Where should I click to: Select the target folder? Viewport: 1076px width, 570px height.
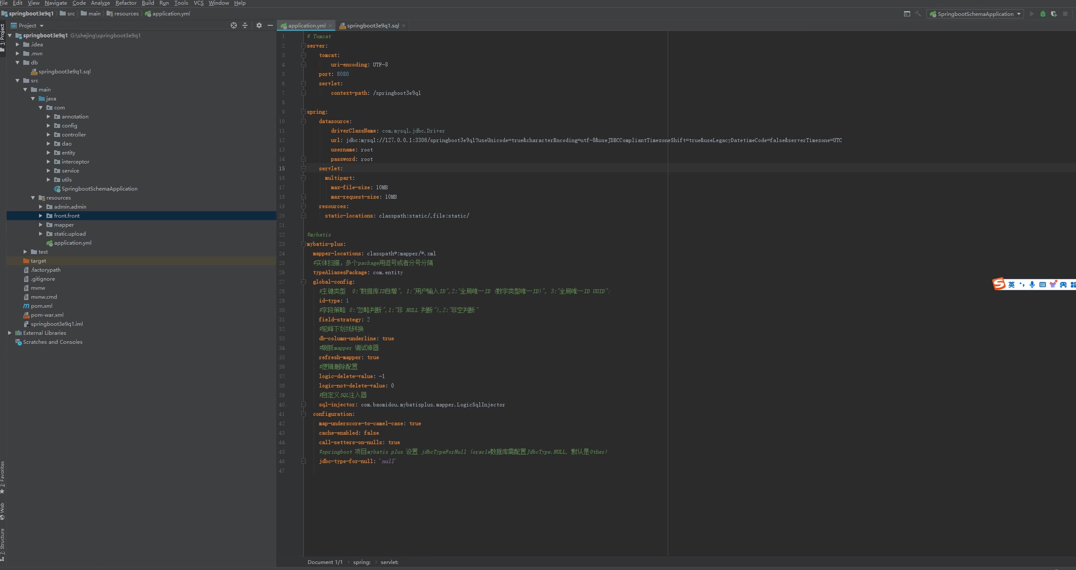pos(38,261)
